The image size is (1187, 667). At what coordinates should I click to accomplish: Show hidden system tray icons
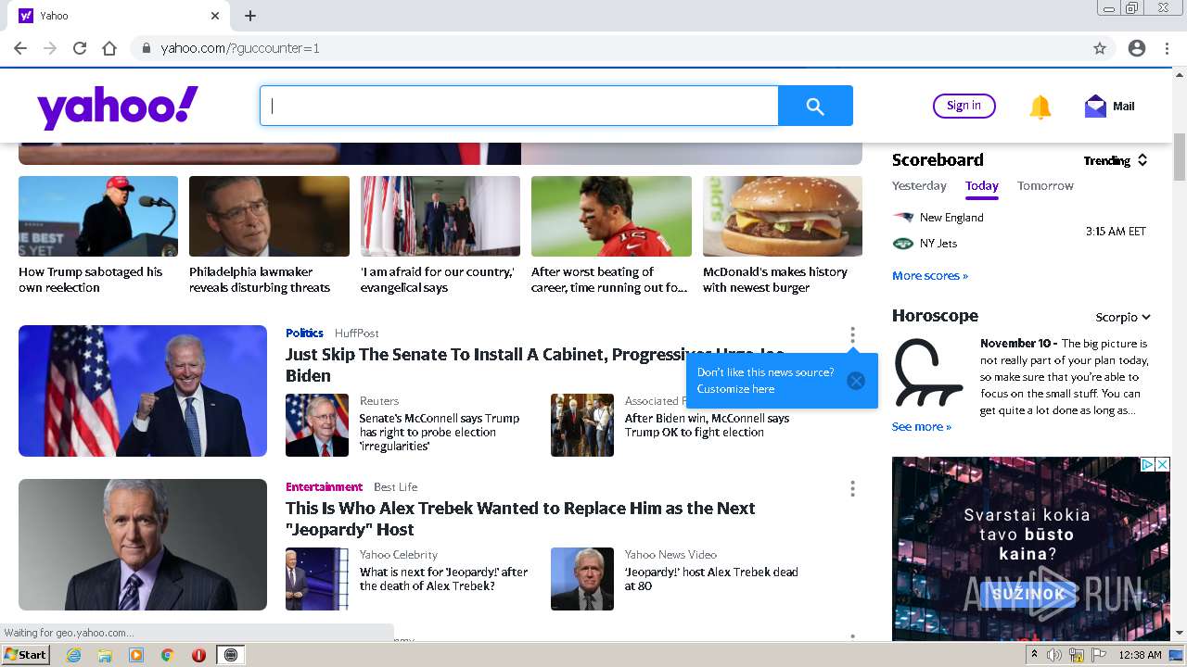(x=1034, y=655)
